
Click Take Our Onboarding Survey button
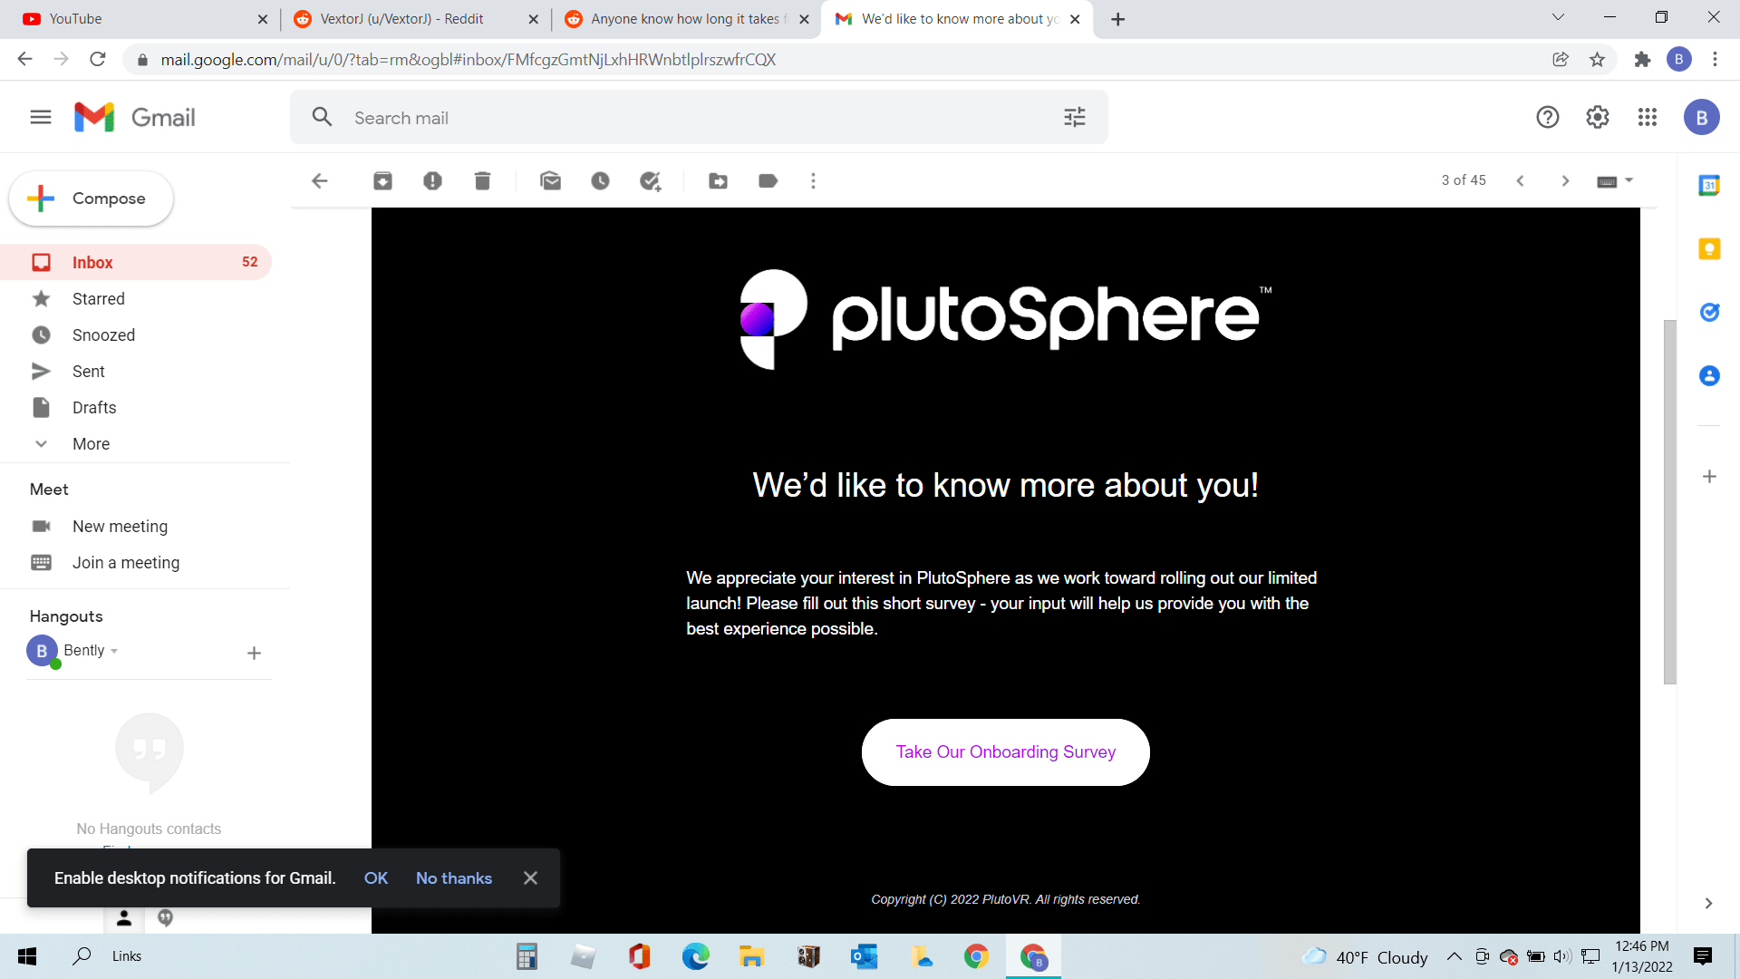1005,752
